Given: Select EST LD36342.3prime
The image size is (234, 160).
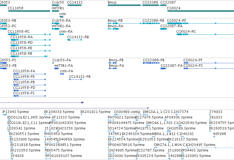Looking at the screenshot, I should 9,131.
